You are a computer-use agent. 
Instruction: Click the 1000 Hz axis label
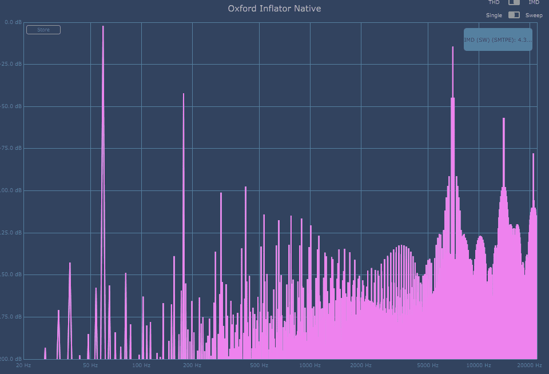[x=310, y=365]
